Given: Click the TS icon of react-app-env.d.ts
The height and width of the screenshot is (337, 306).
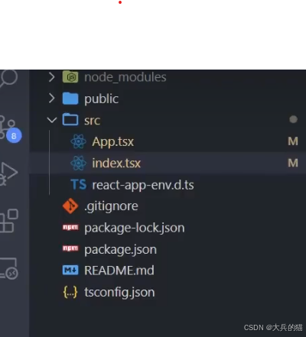Looking at the screenshot, I should coord(79,184).
